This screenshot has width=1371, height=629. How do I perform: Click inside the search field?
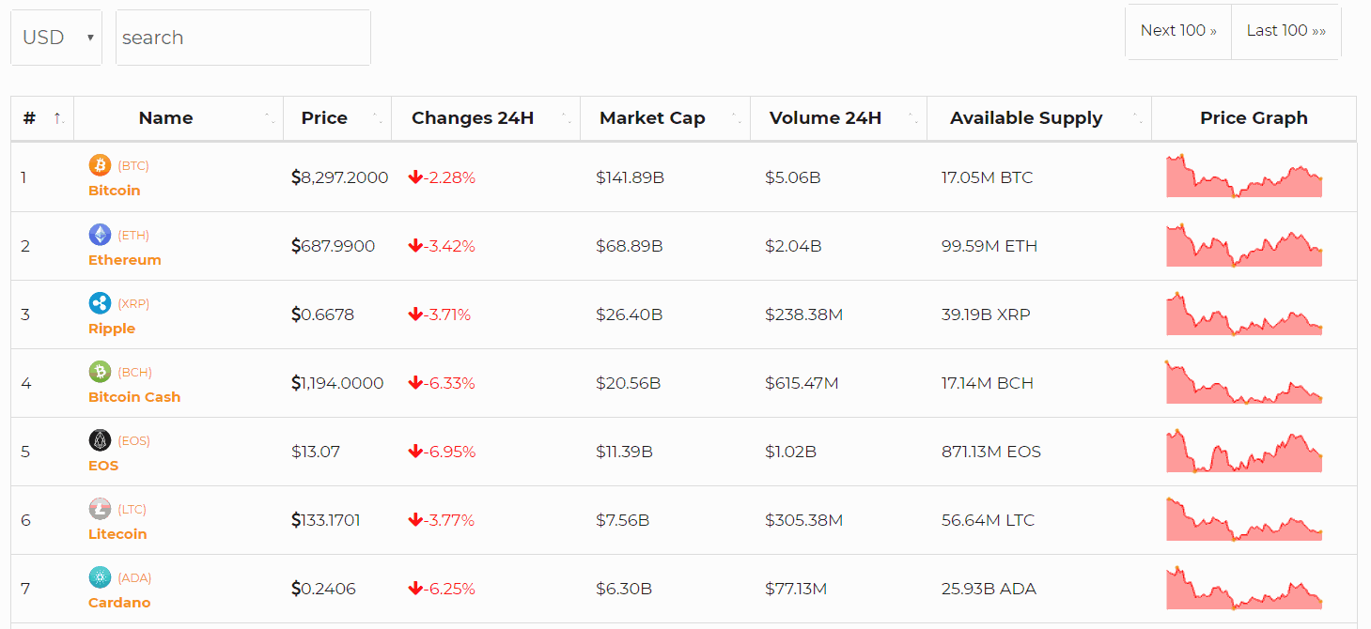[242, 38]
